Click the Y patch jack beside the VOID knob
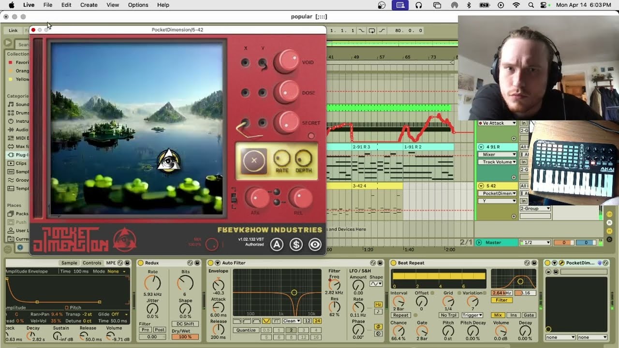Image resolution: width=619 pixels, height=348 pixels. (262, 63)
